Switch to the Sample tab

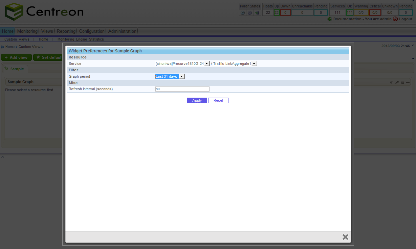click(15, 69)
